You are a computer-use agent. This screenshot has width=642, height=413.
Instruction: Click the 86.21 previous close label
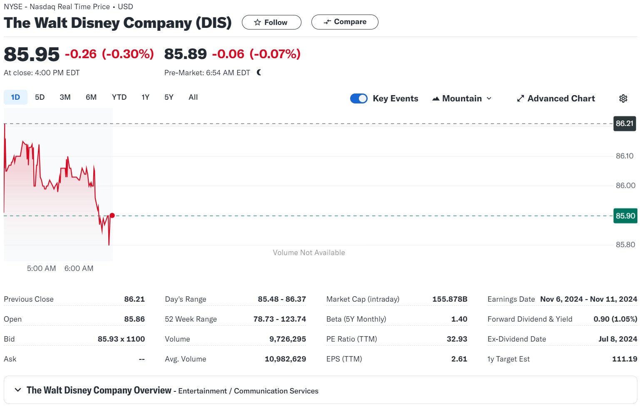[x=624, y=123]
